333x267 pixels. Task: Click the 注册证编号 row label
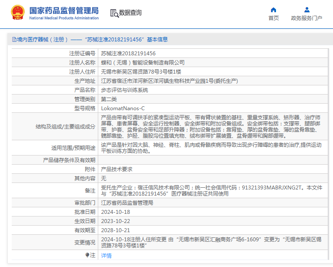click(82, 54)
